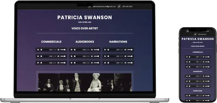Viewport: 217px width, 103px height.
Task: Click volume slider of 0:33 Commercials player, laptop
Action: coord(63,63)
